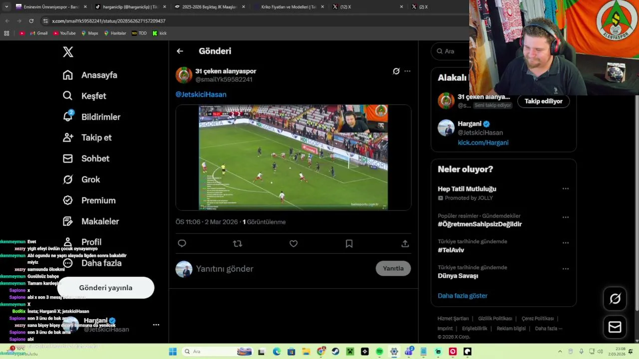The width and height of the screenshot is (639, 359).
Task: Open post author handle @smailYk59582241
Action: pos(224,79)
